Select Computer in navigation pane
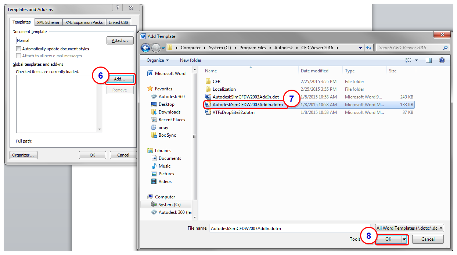457x255 pixels. pyautogui.click(x=161, y=197)
